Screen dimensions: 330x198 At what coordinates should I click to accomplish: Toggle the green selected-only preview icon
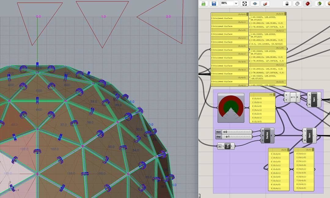pos(319,4)
